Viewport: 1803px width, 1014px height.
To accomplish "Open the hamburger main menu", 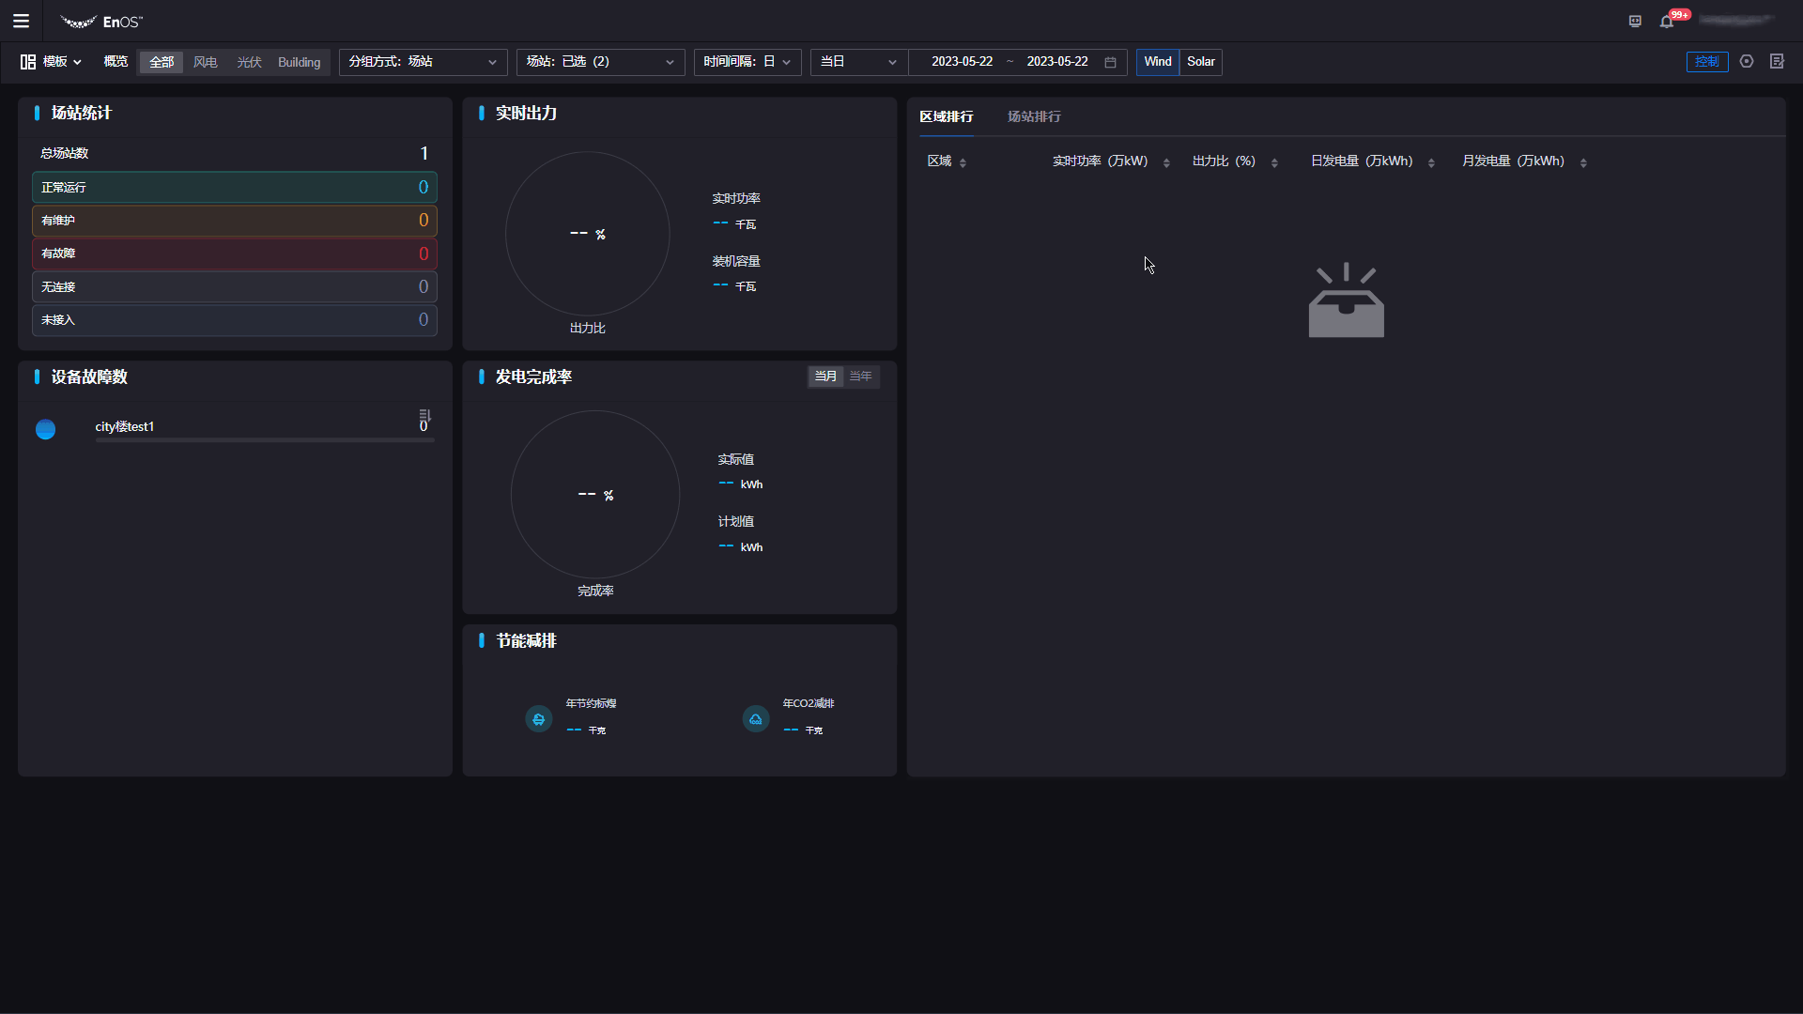I will click(x=21, y=21).
